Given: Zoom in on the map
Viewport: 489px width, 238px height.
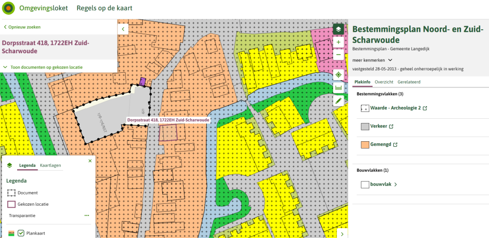Looking at the screenshot, I should (x=338, y=43).
